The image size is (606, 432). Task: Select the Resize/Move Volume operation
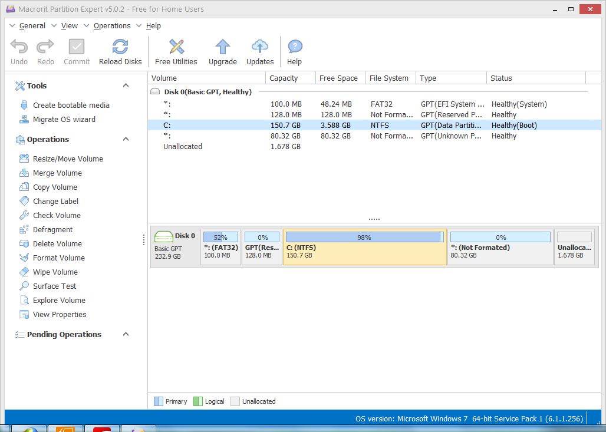(68, 159)
